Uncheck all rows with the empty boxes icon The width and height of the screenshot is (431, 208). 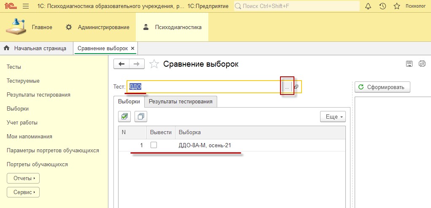[141, 116]
